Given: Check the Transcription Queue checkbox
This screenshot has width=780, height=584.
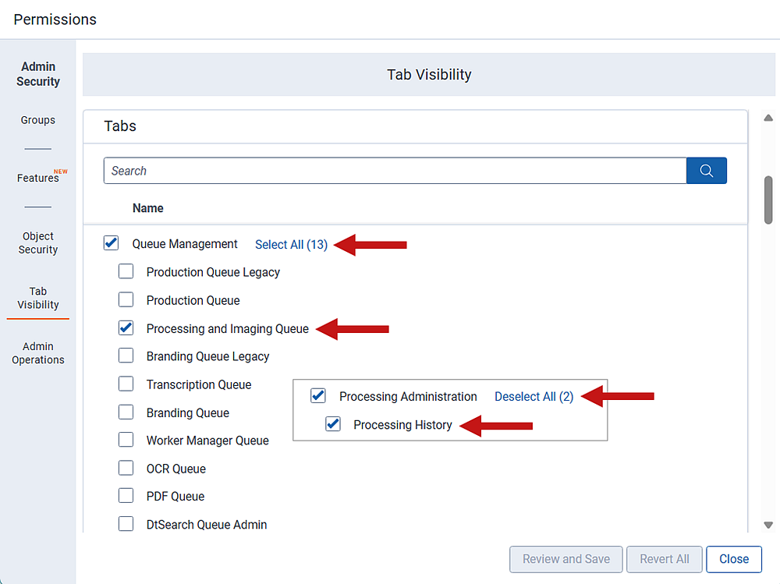Looking at the screenshot, I should 126,384.
